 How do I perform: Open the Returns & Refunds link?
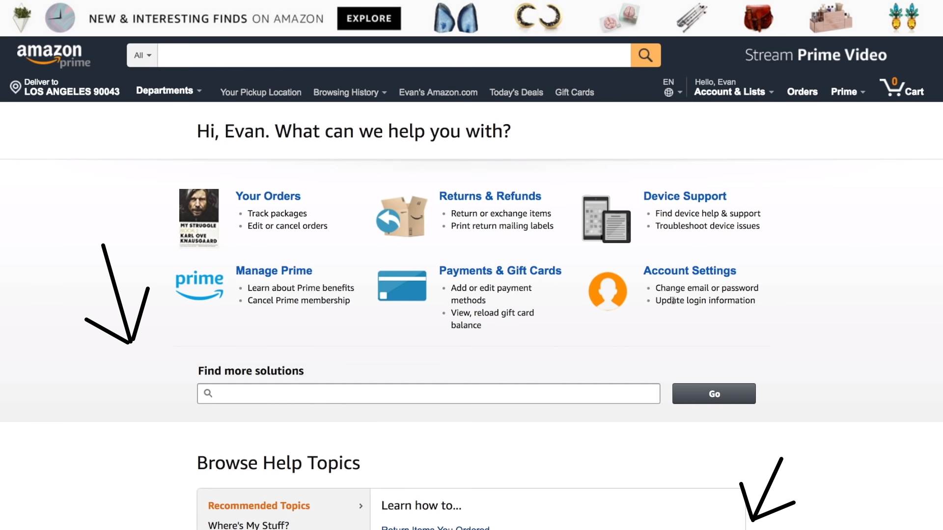click(490, 196)
